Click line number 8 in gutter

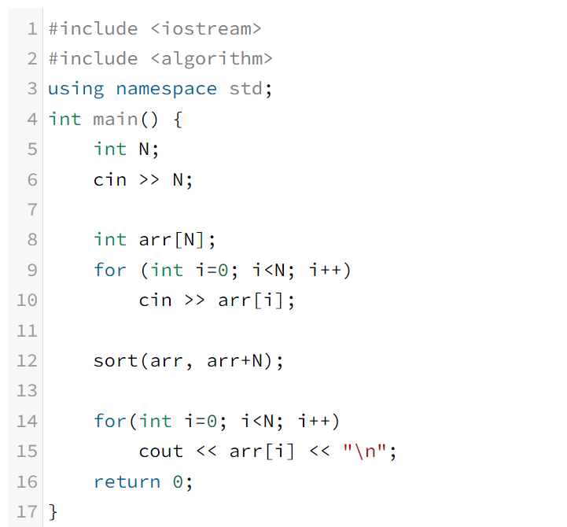[32, 240]
